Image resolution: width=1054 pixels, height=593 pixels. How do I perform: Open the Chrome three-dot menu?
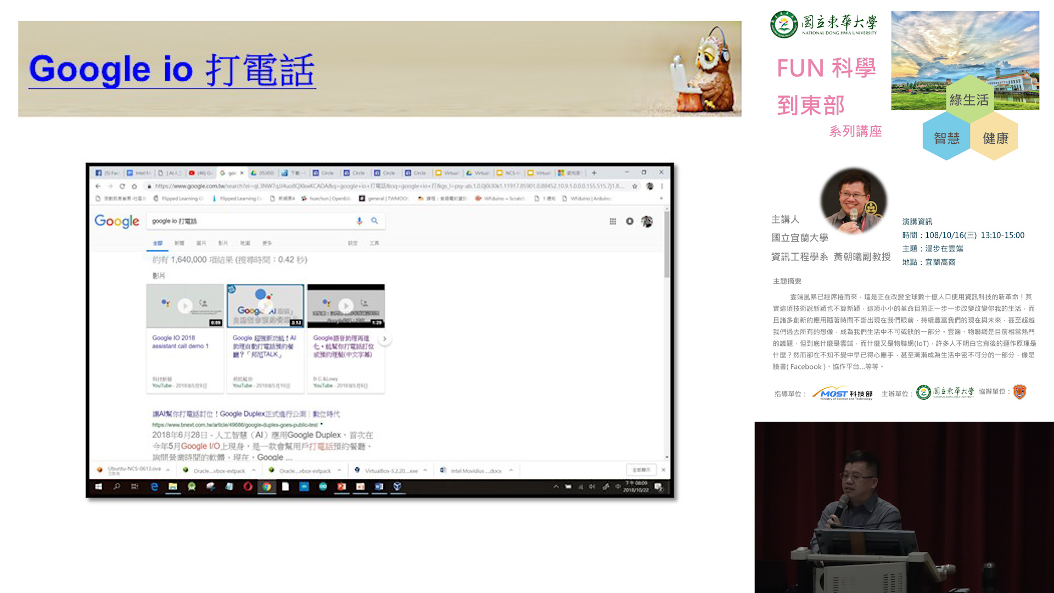point(661,186)
